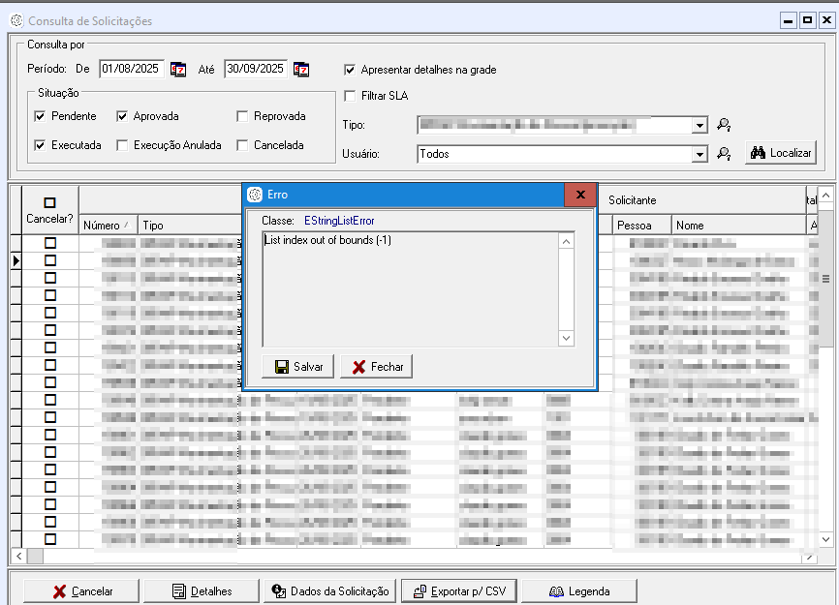Open calendar picker beside the De date
839x605 pixels.
pos(178,69)
